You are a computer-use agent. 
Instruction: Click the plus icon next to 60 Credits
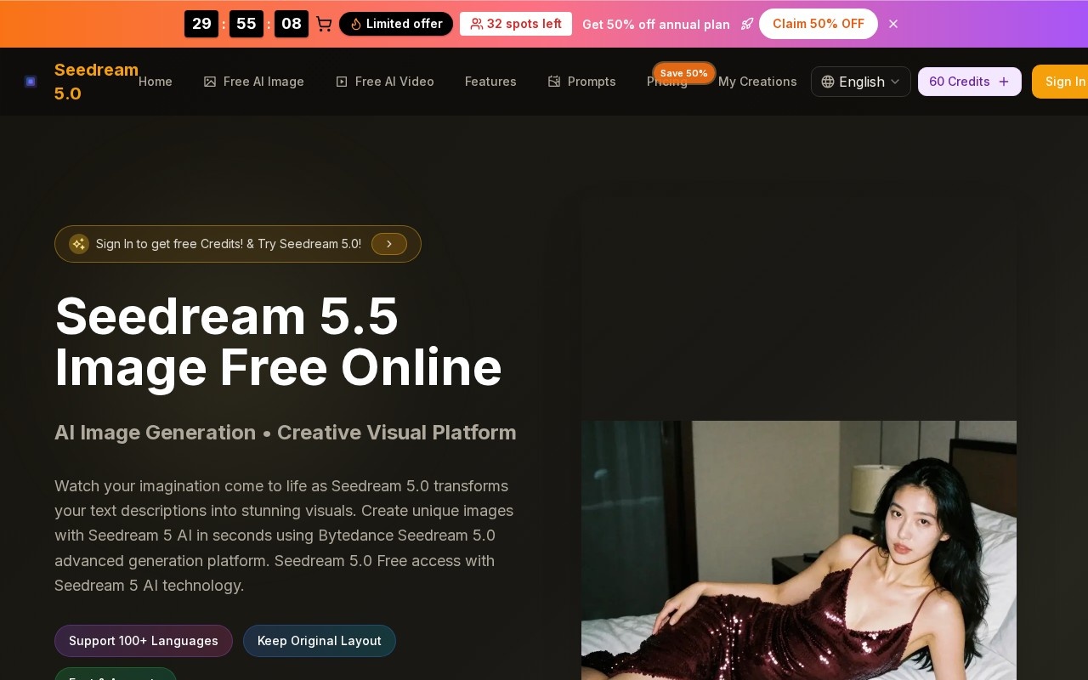(x=1004, y=82)
